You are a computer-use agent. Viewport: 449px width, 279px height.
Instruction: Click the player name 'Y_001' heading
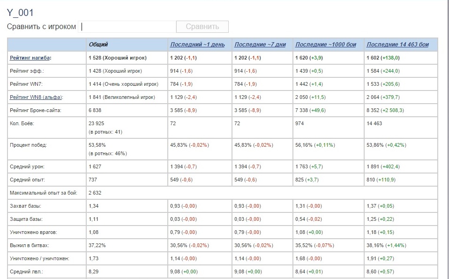point(20,13)
